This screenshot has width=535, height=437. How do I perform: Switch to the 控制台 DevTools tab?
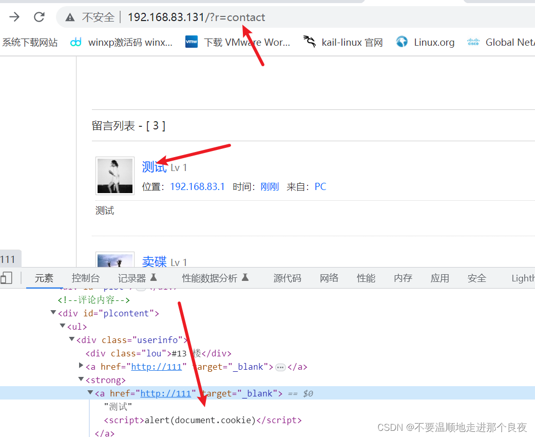pos(85,278)
